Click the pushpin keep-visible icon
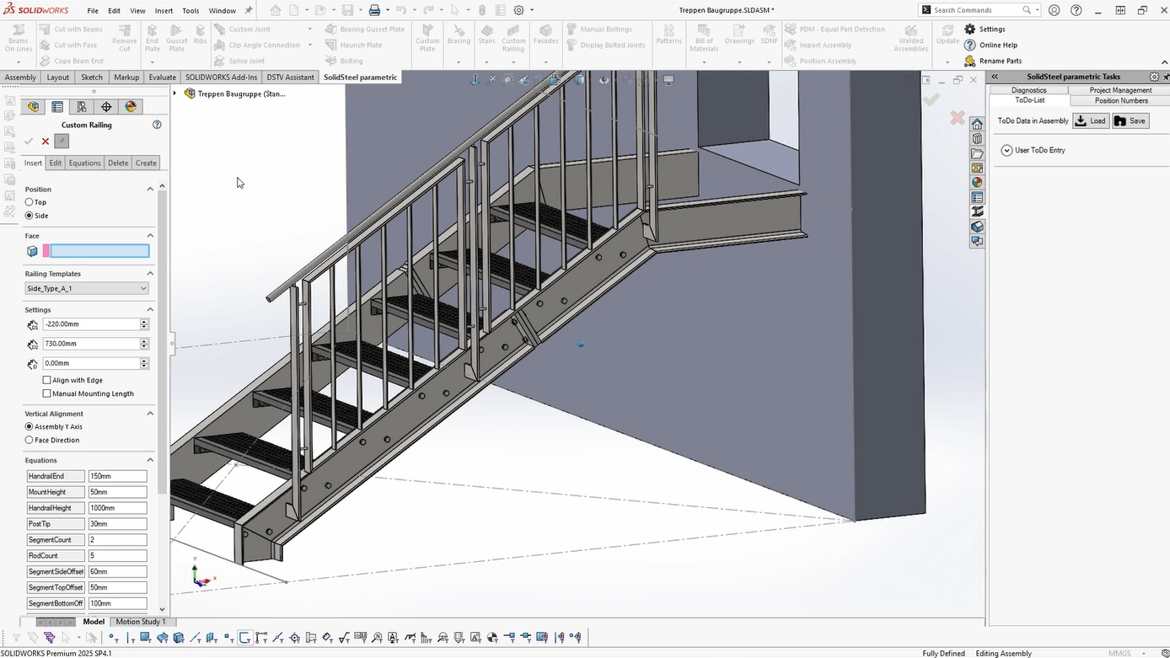 (x=62, y=142)
